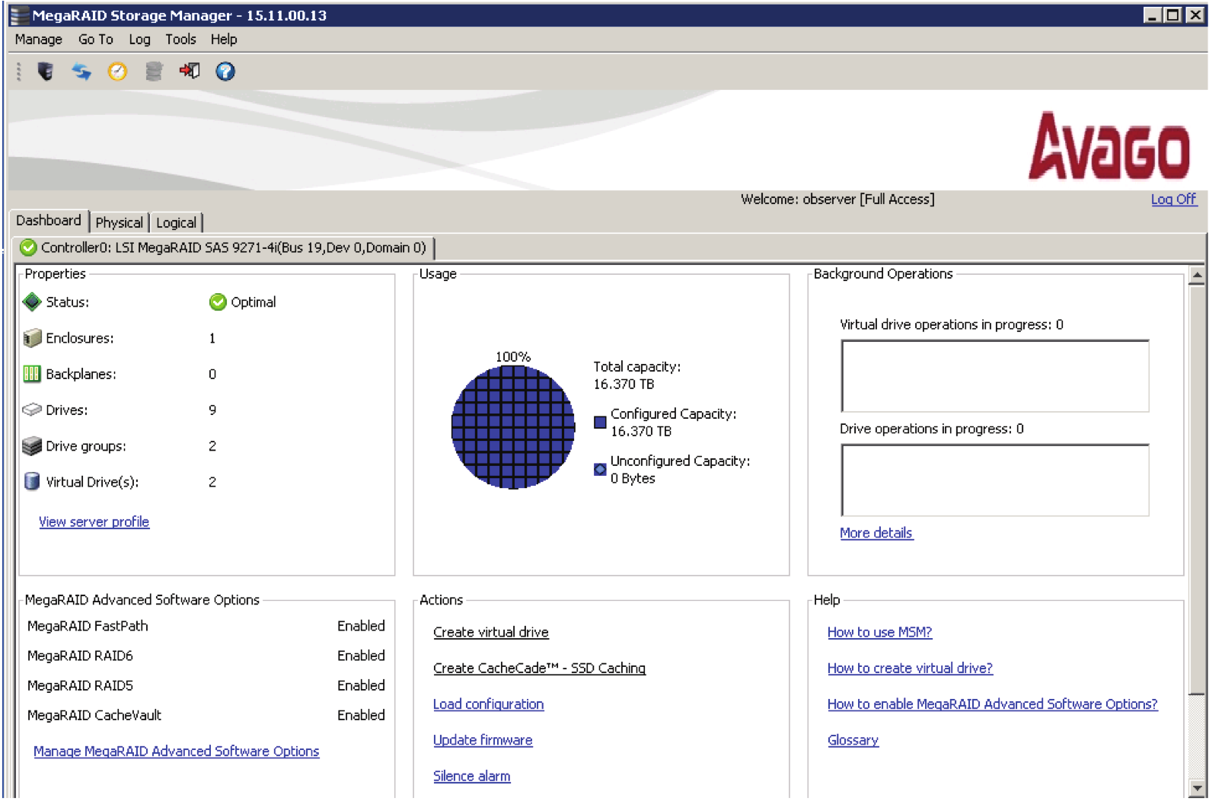The height and width of the screenshot is (801, 1209).
Task: Open the Log menu
Action: 139,40
